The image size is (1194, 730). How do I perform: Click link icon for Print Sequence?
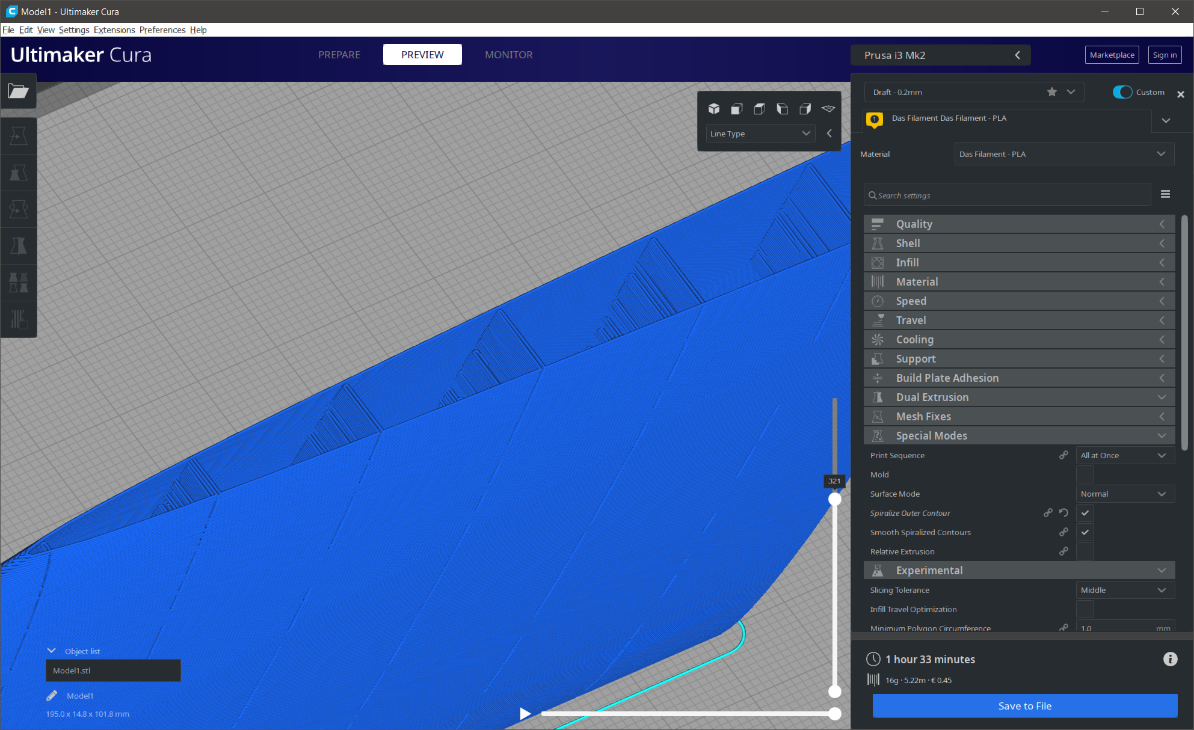click(x=1063, y=455)
